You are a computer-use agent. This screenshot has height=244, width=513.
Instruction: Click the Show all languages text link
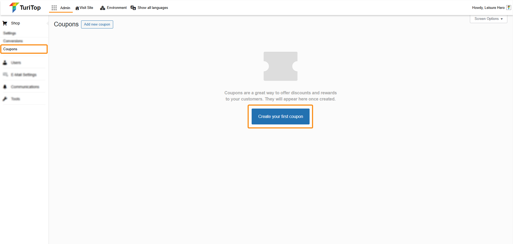click(x=152, y=8)
